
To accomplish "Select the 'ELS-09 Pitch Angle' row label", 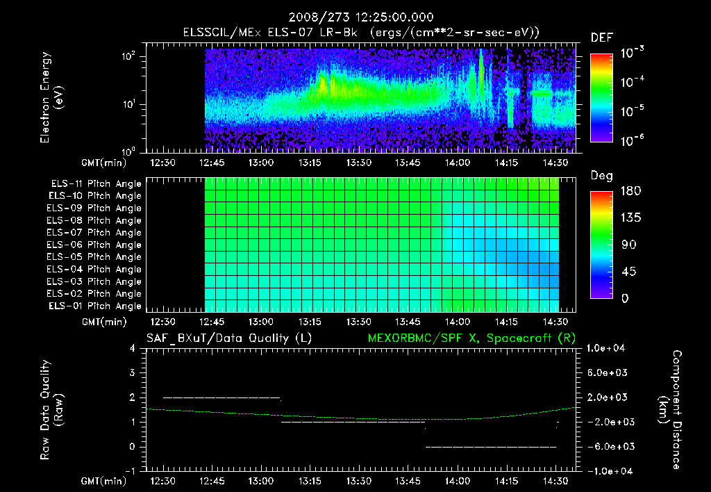I will 94,208.
